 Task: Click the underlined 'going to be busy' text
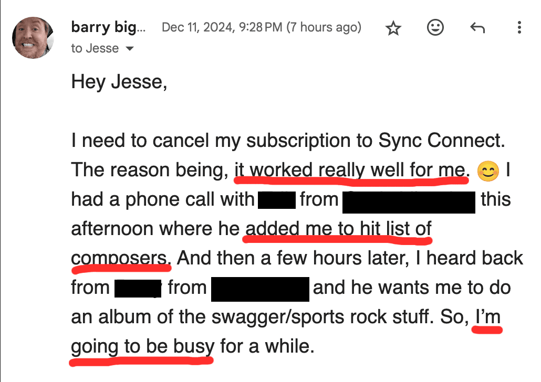[x=143, y=347]
